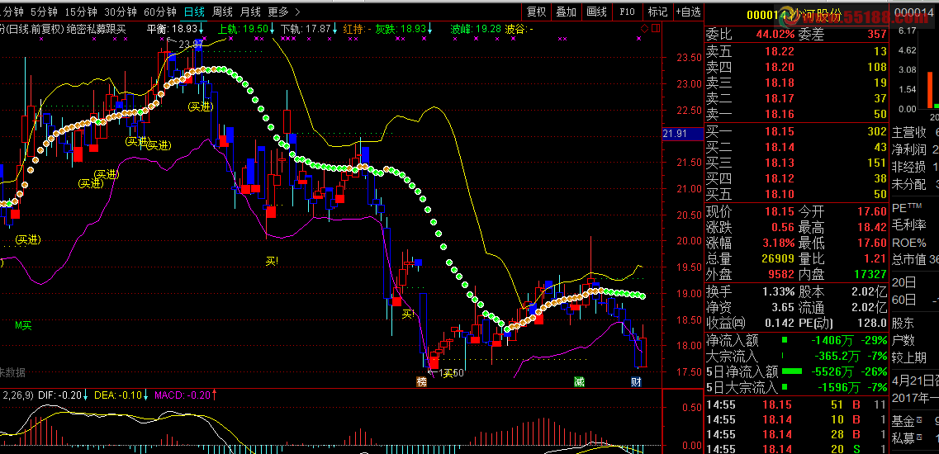
Task: Click the 14:55 trade of 51 lots
Action: point(797,404)
